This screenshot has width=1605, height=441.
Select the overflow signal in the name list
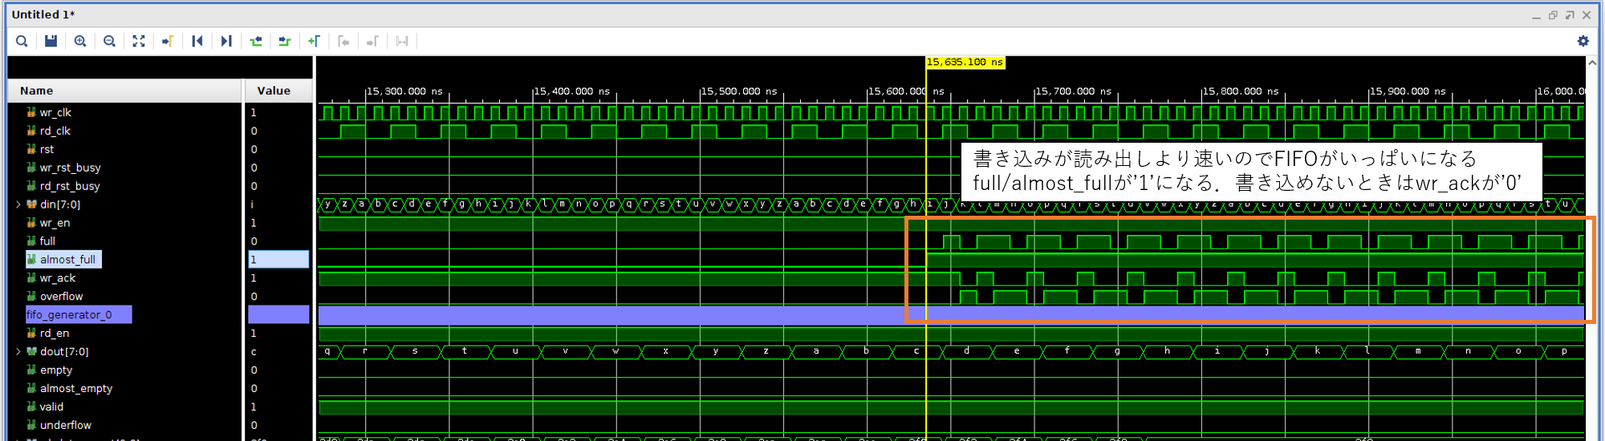(x=62, y=297)
